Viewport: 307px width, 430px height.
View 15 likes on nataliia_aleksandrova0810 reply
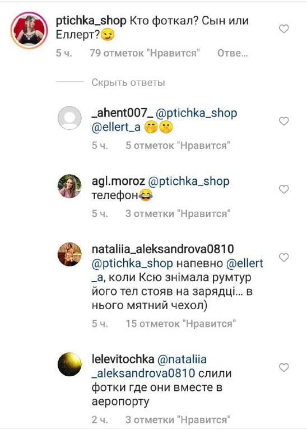click(181, 324)
